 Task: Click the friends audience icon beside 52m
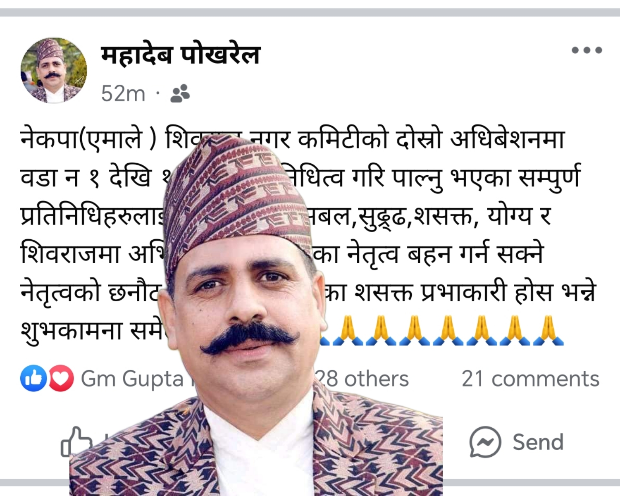(180, 93)
